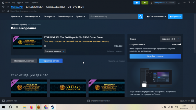Viewport: 196px width, 110px height.
Task: Open the Windows notification center
Action: [191, 107]
